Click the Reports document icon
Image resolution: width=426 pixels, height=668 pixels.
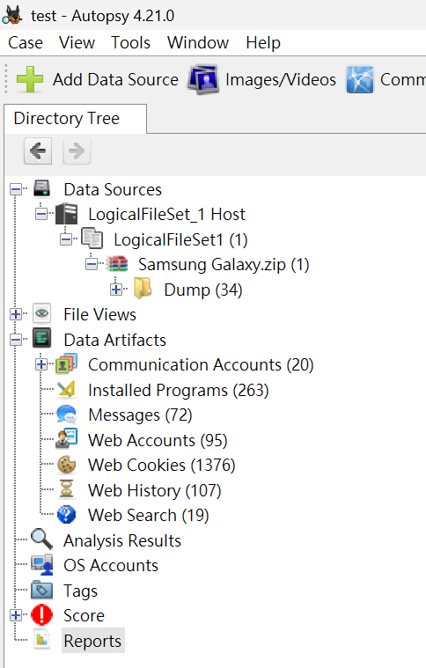click(x=41, y=640)
